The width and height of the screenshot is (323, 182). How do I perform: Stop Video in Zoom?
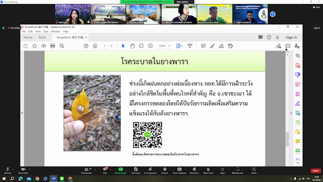[x=23, y=170]
